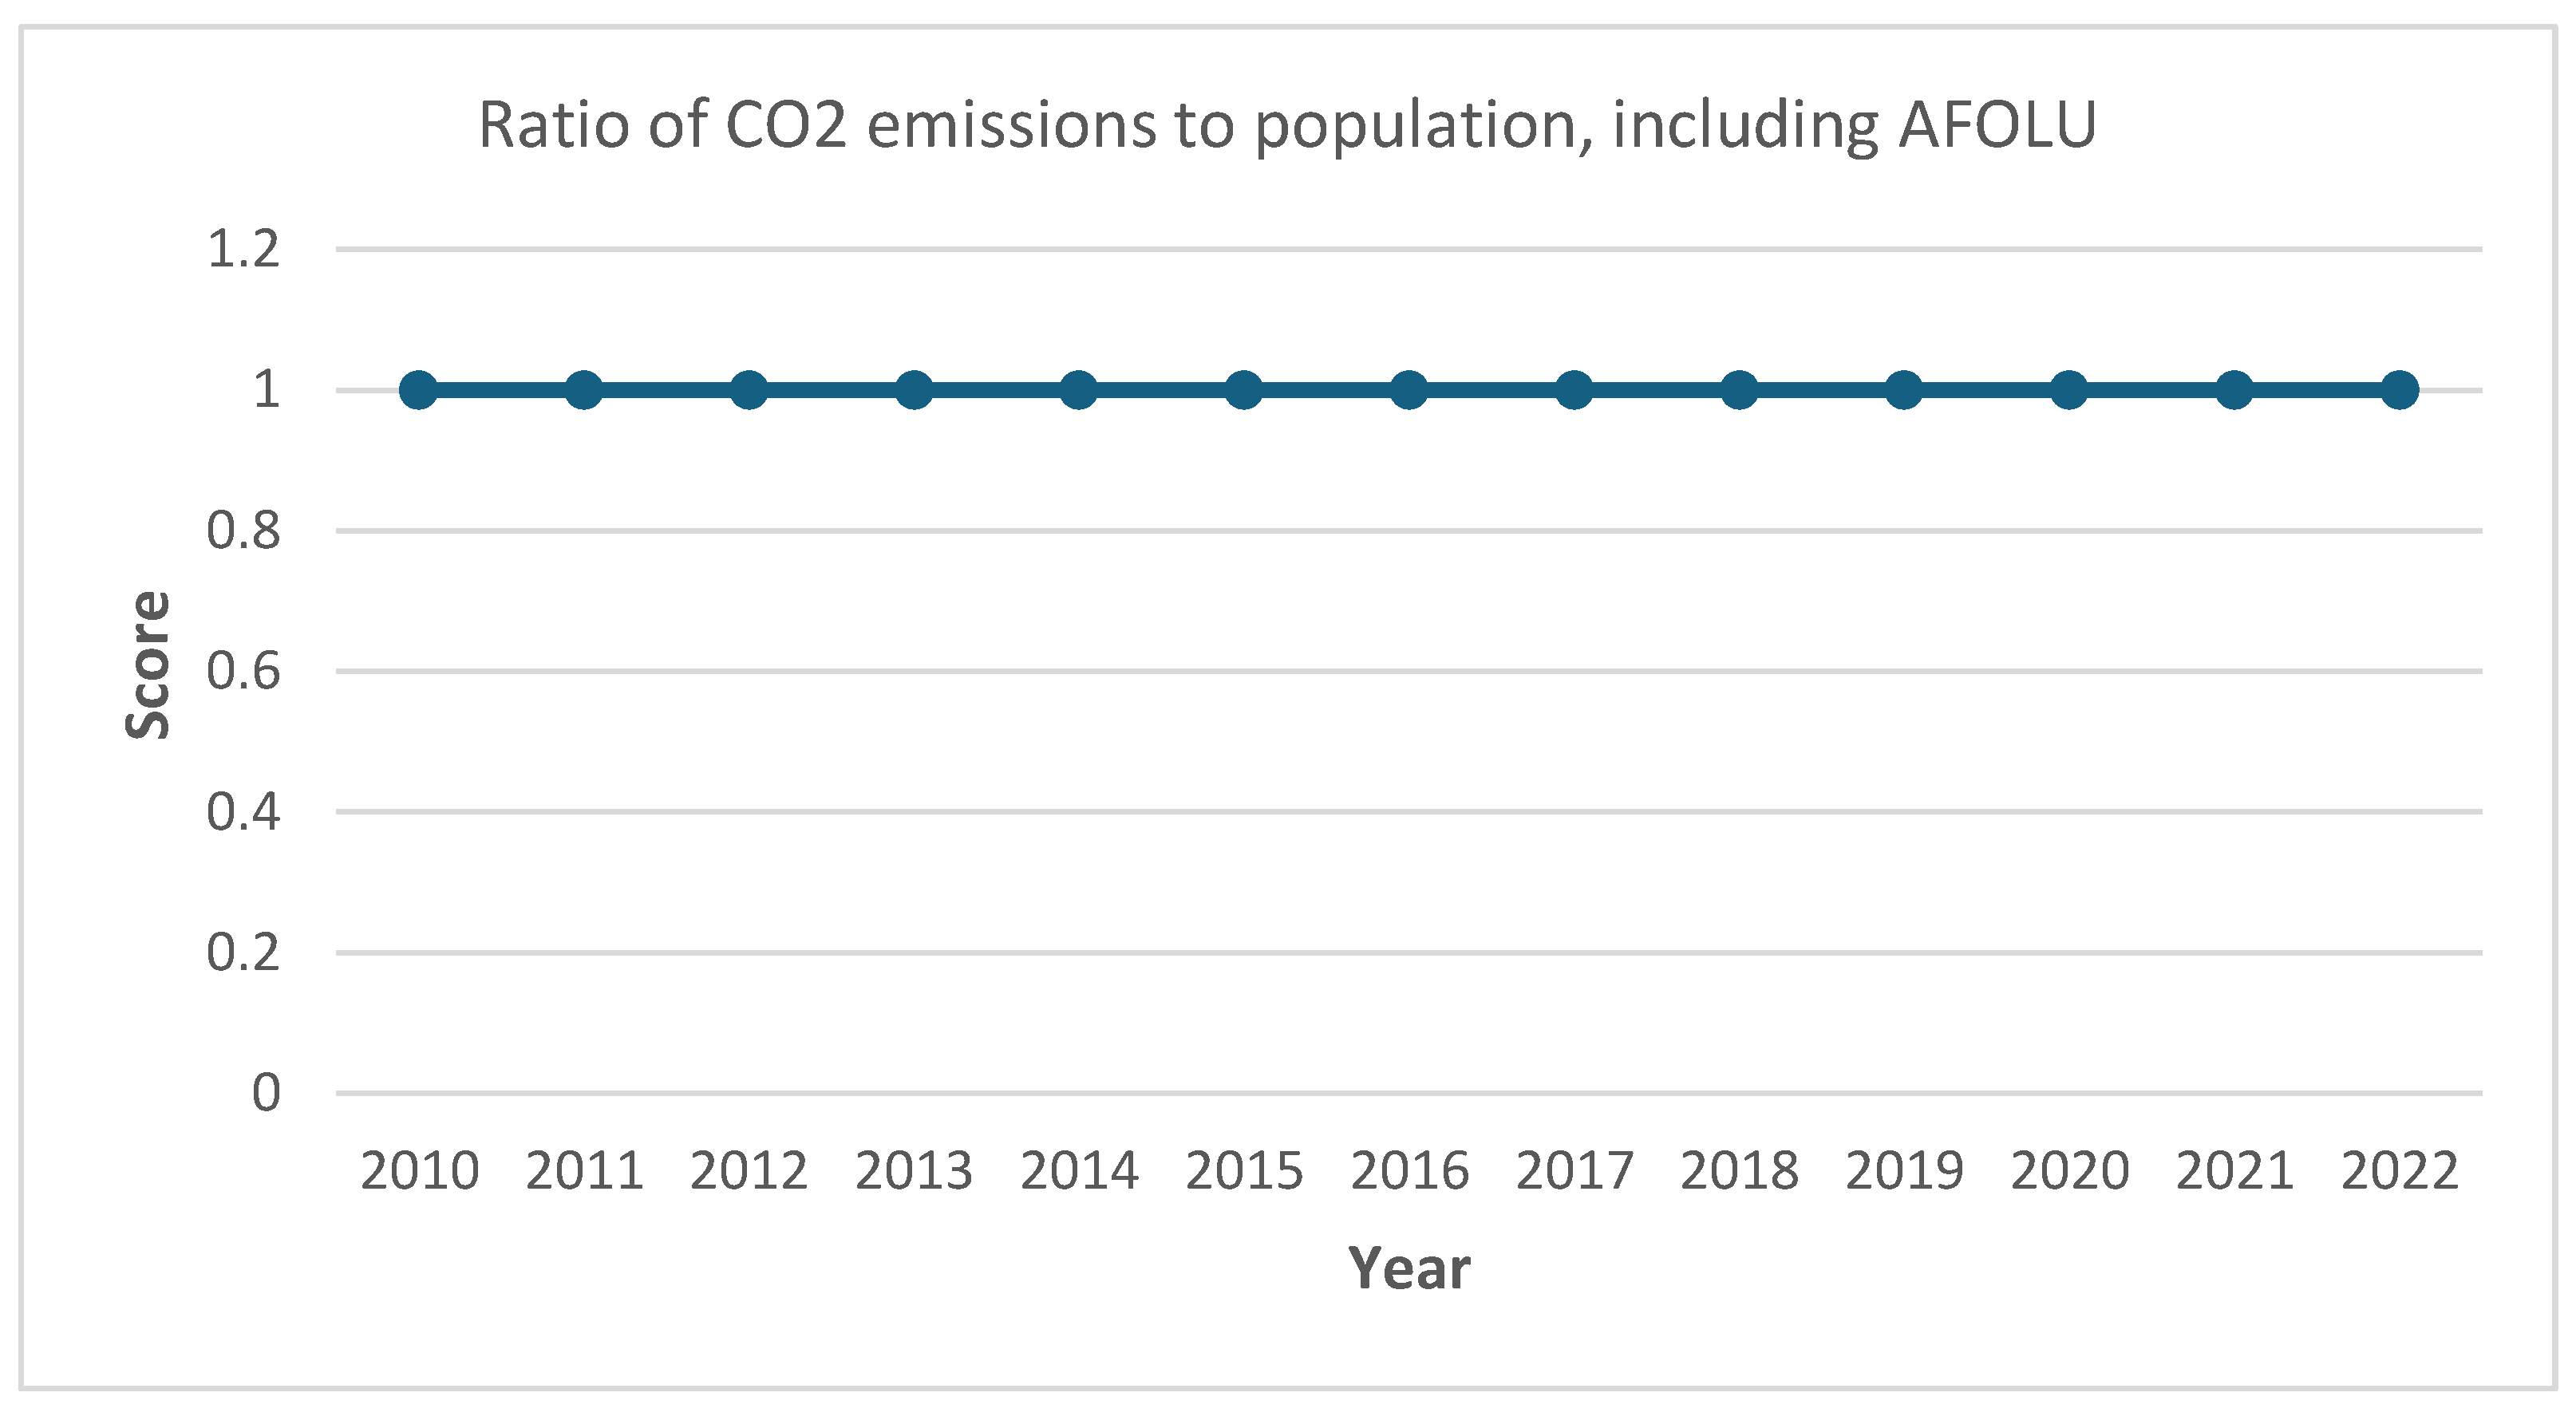
Task: Select the 0 label on the y-axis
Action: point(266,1093)
